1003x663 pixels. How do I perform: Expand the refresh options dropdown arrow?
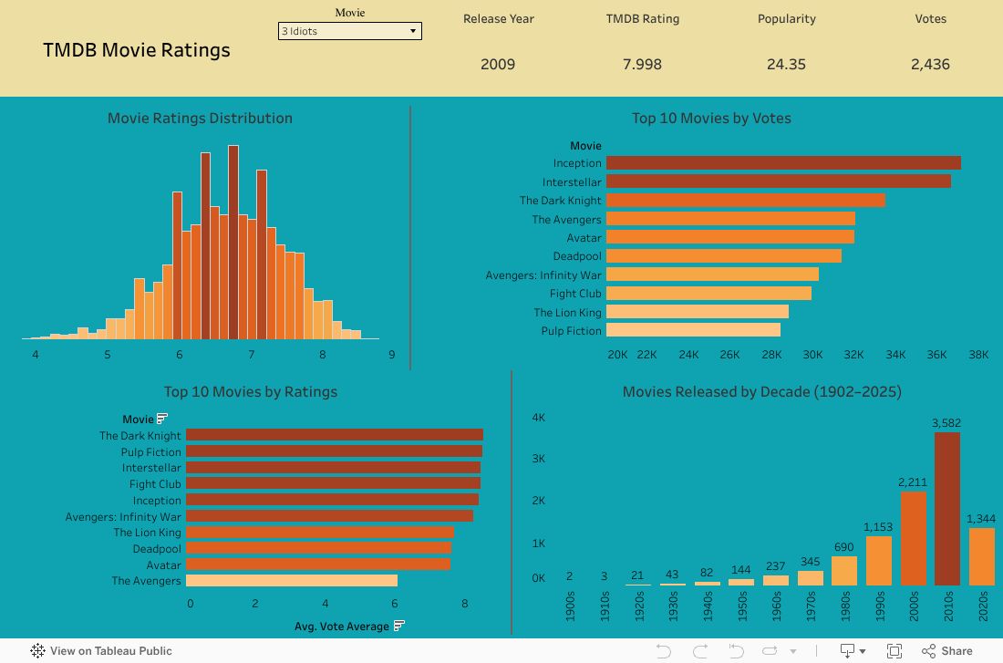(x=792, y=651)
